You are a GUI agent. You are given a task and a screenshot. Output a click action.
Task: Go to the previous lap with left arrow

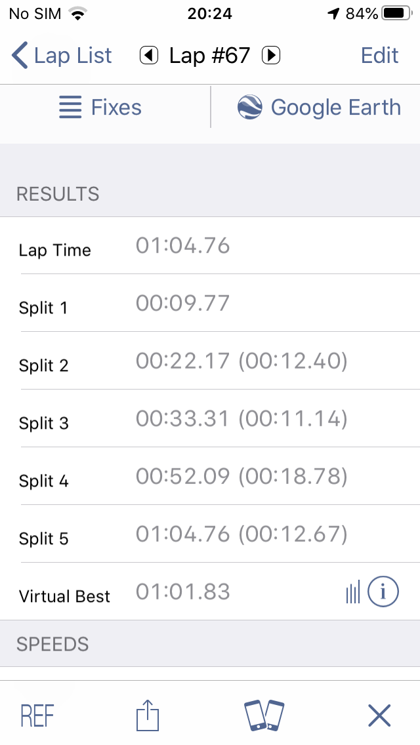click(x=149, y=56)
